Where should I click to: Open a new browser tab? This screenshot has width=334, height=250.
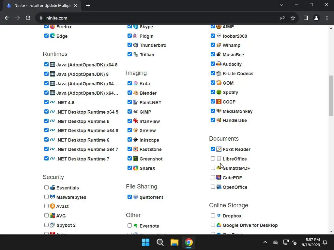[x=88, y=6]
